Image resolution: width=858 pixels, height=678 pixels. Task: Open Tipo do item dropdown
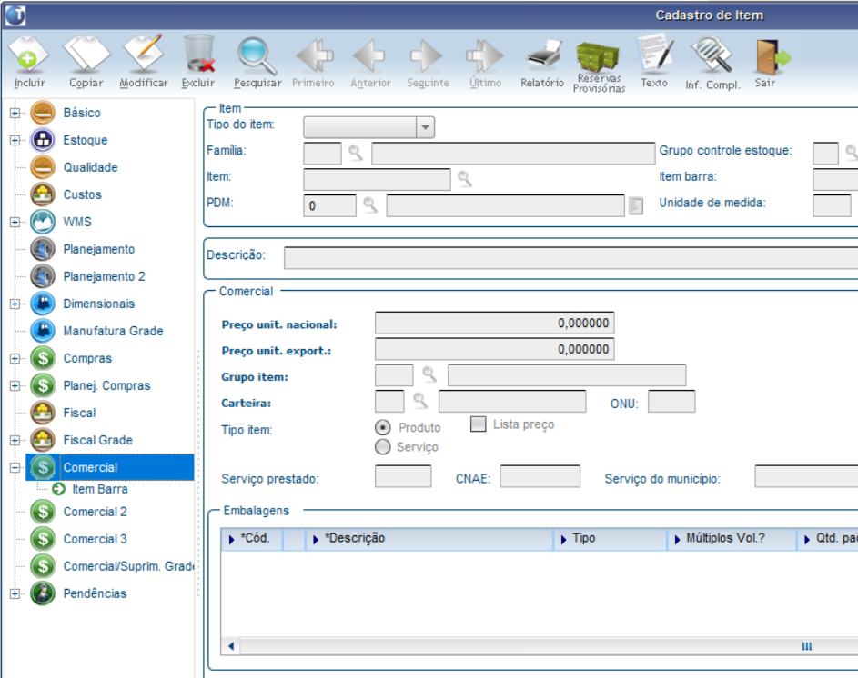tap(425, 127)
